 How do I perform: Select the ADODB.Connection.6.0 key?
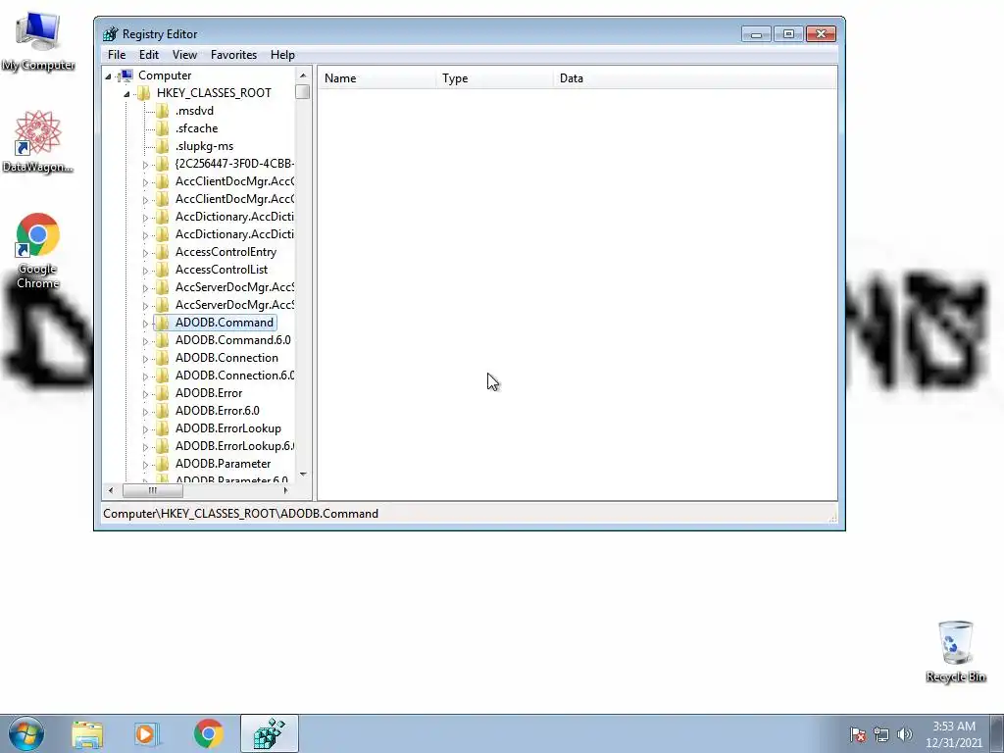234,376
